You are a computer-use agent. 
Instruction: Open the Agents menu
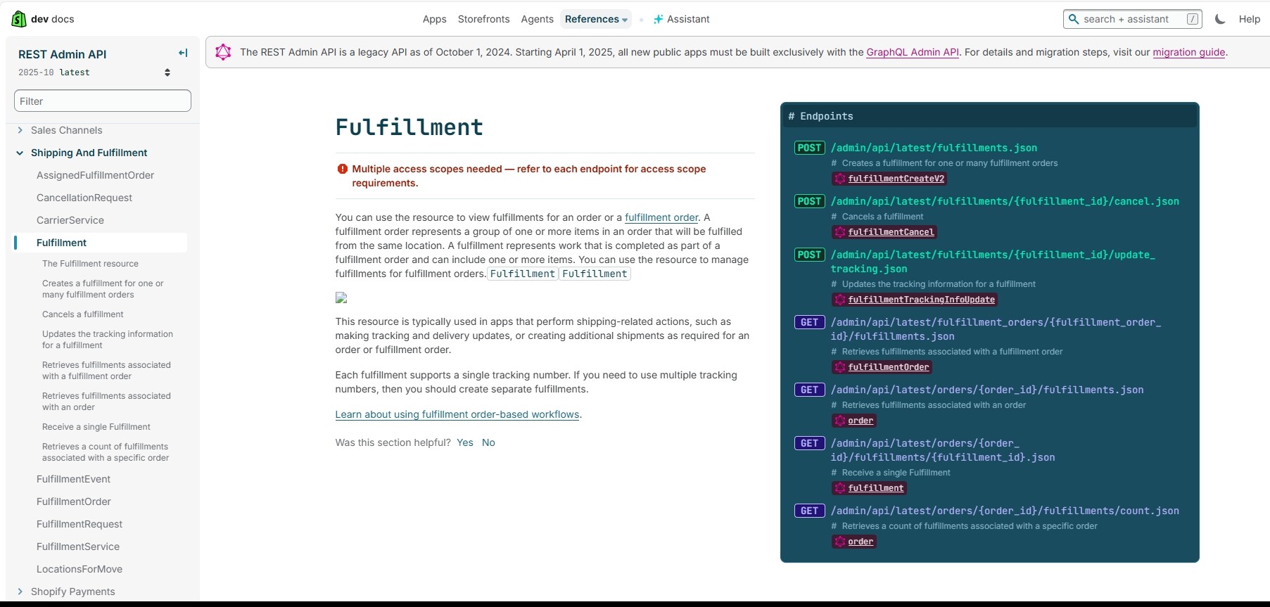[537, 19]
